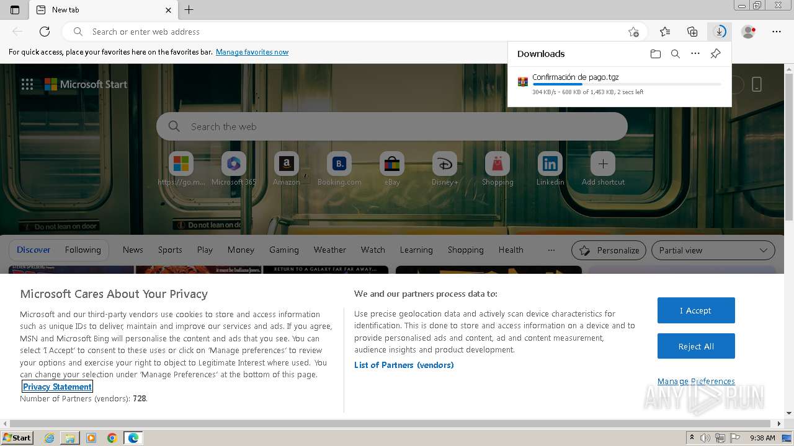Open the Shopping shortcut tile
The image size is (794, 446).
tap(497, 169)
